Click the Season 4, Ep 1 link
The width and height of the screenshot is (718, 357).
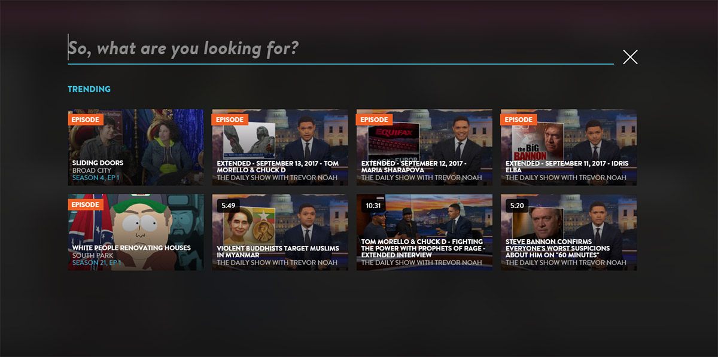[96, 178]
